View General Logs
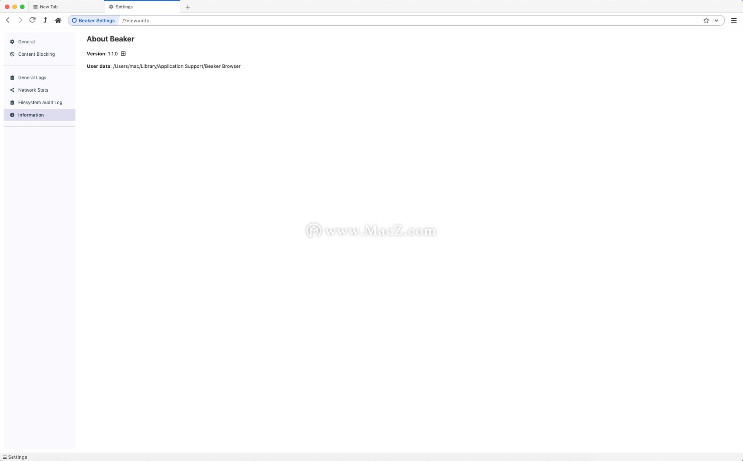Screen dimensions: 743x461 (39, 77)
